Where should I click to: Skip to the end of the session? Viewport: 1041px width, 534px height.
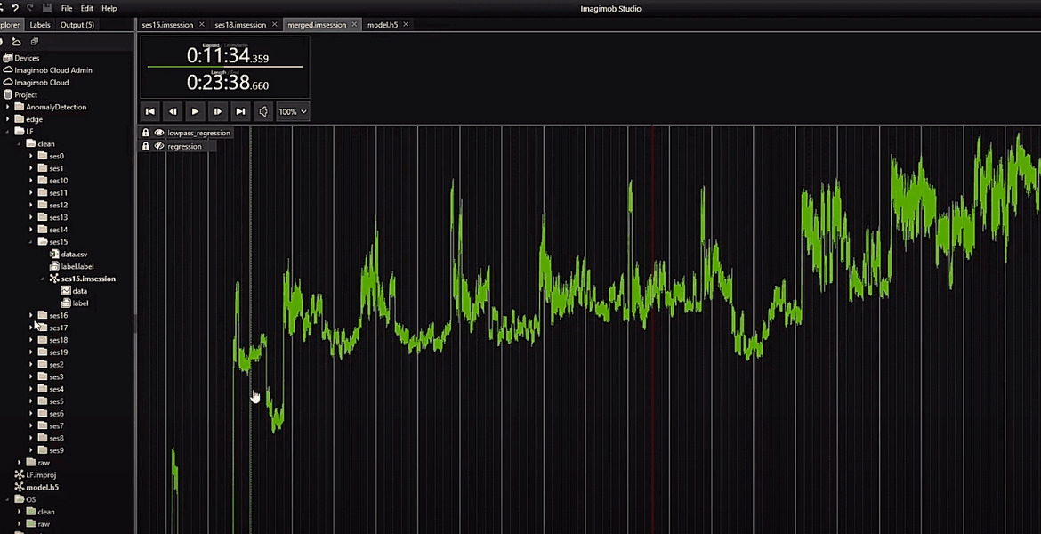pos(240,111)
